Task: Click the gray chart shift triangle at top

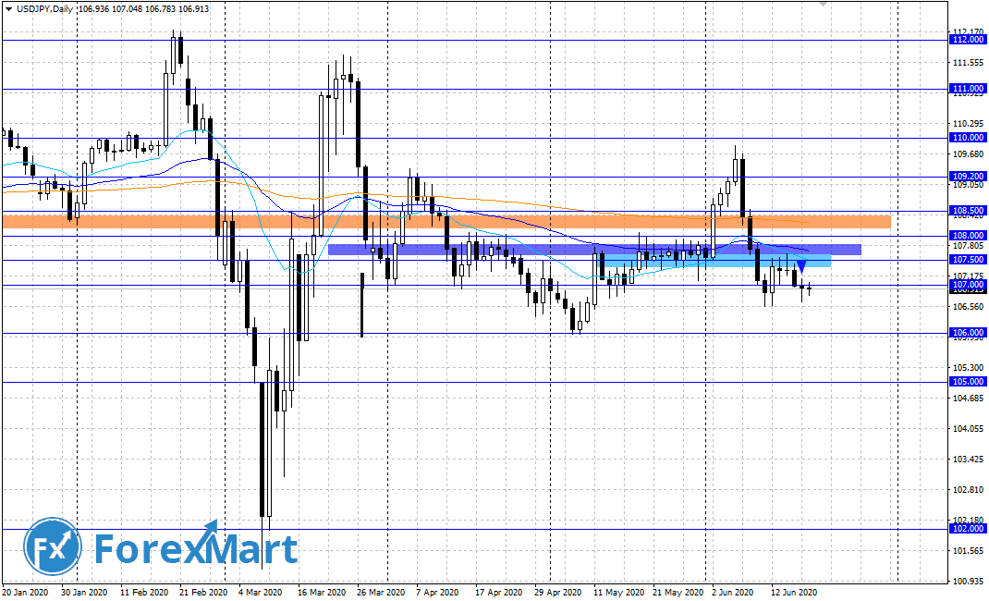Action: tap(824, 5)
